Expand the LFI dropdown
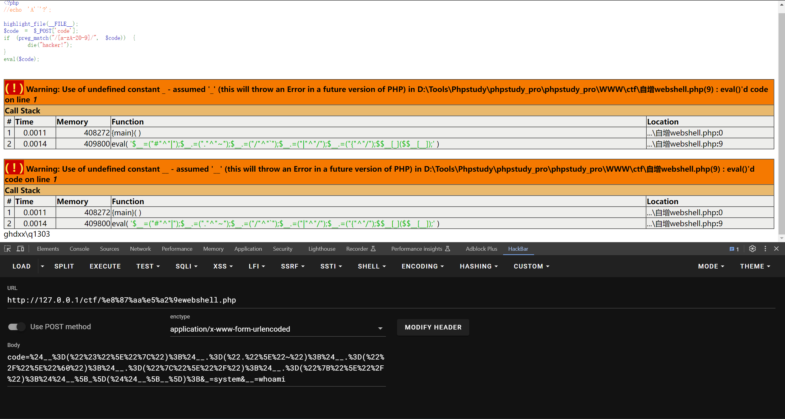Screen dimensions: 785x419 (257, 266)
